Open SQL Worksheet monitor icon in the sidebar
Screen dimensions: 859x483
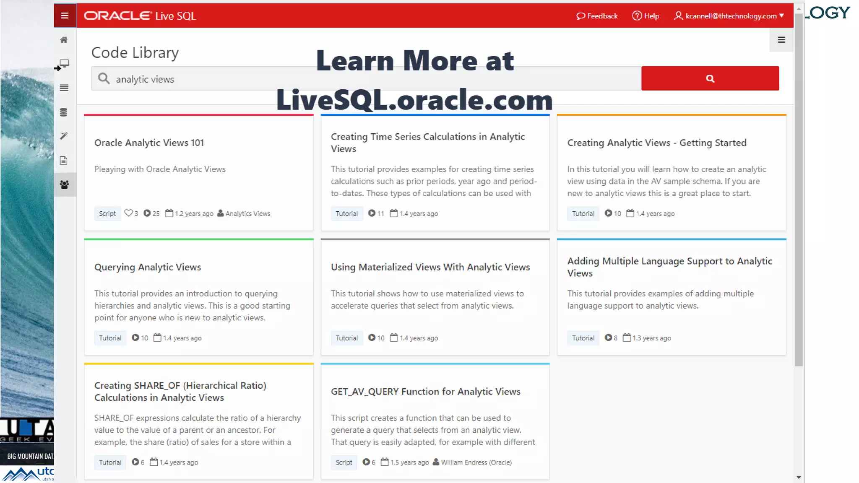(64, 63)
